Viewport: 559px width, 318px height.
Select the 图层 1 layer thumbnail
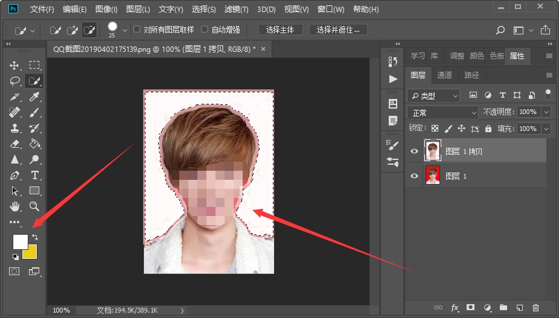(x=433, y=176)
